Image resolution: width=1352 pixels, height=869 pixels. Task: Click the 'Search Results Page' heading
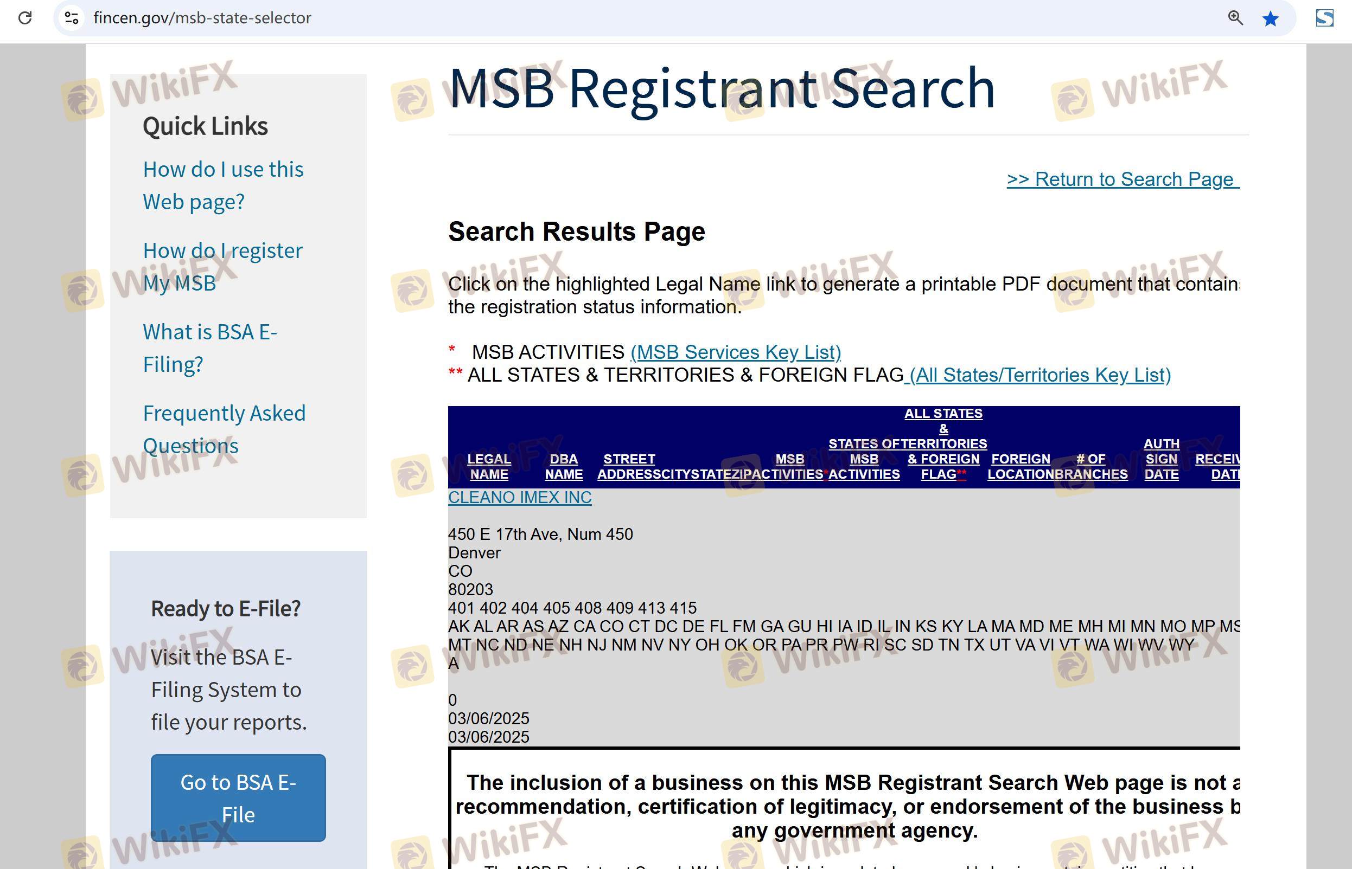click(x=577, y=231)
